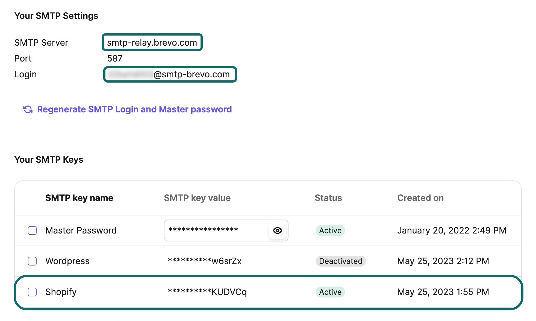Click the Login email address field
The image size is (536, 321).
tap(170, 74)
